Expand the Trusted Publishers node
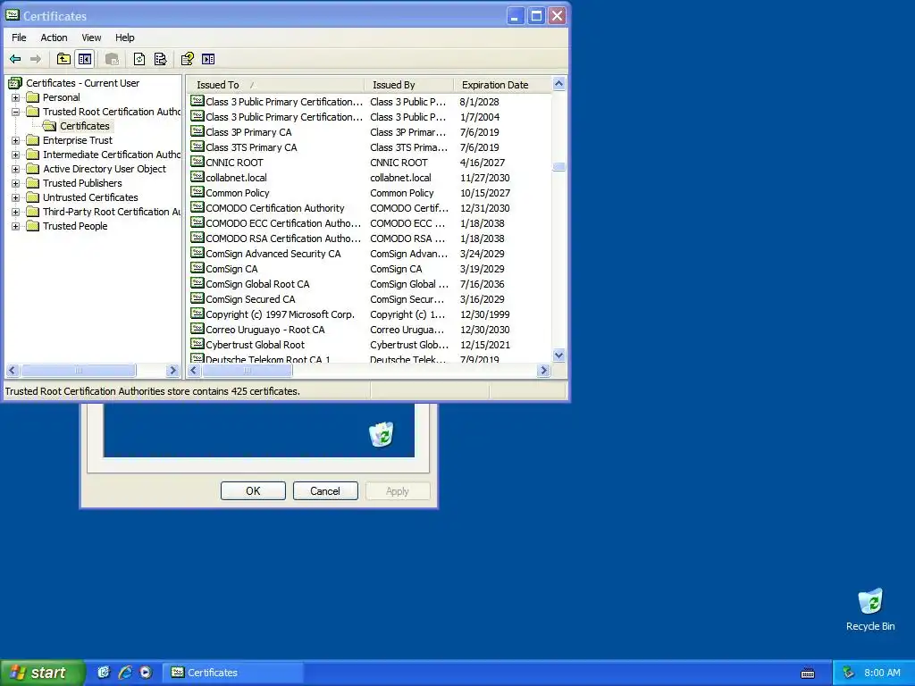This screenshot has width=915, height=686. [x=16, y=183]
